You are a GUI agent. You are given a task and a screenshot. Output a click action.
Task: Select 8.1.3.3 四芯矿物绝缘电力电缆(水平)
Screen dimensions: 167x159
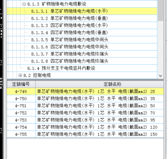point(70,26)
